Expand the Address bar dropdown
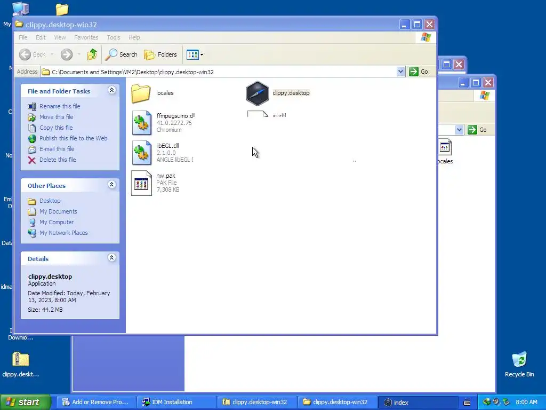Screen dimensions: 546x410 click(x=400, y=72)
